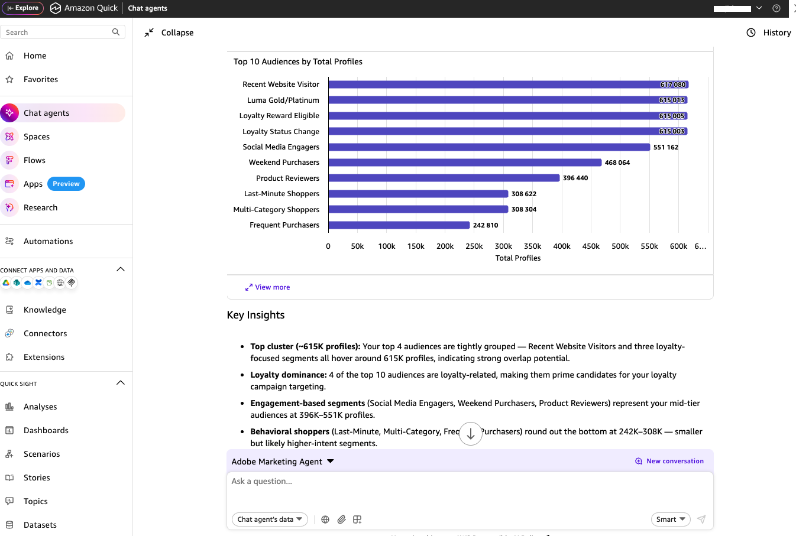Click the Google Drive connector icon
Viewport: 796px width, 536px height.
coord(6,282)
